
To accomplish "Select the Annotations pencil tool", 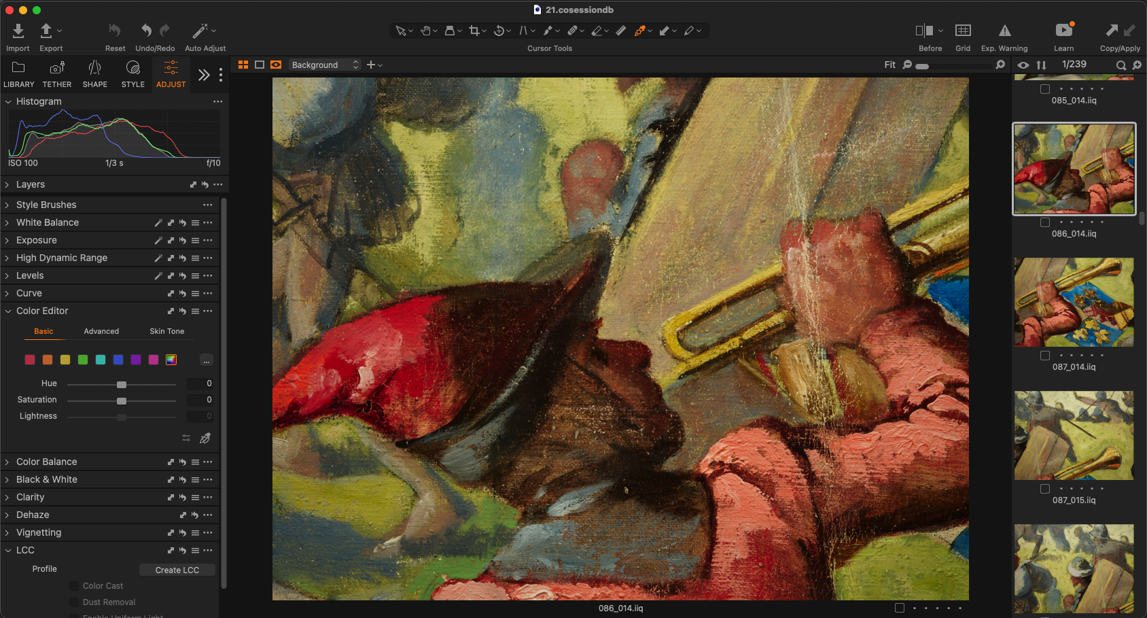I will tap(689, 31).
